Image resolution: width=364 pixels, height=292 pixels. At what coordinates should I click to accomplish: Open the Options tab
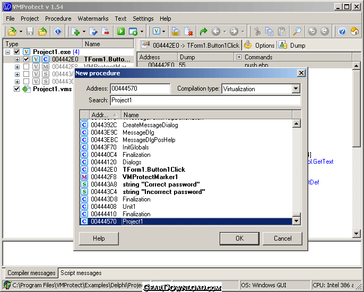tap(259, 45)
